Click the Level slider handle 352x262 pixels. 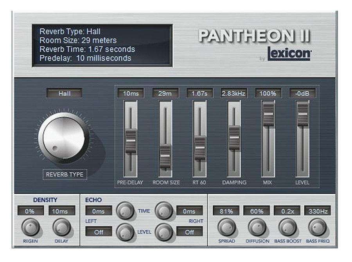(x=302, y=113)
